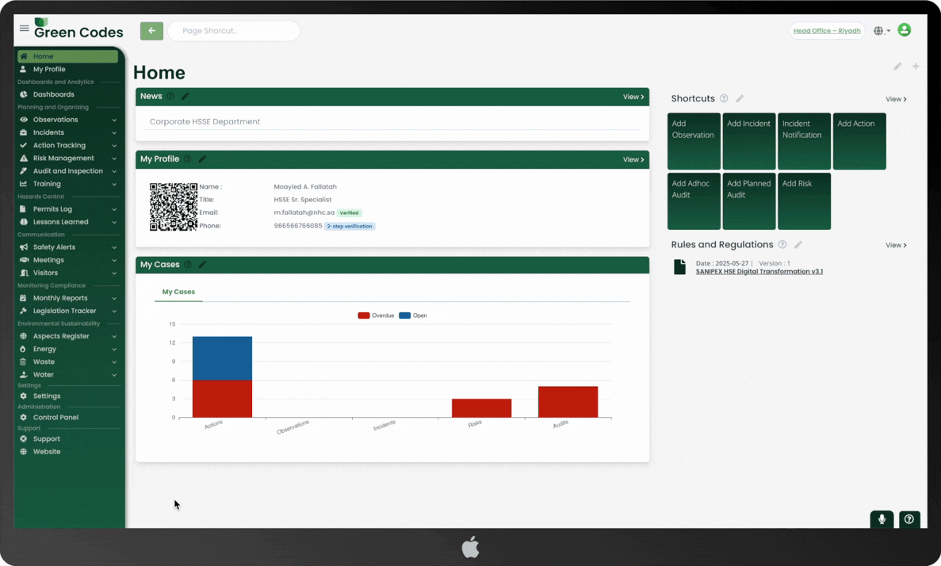Open SANIPEX HSE Digital Transformation v3.1 link
Viewport: 941px width, 566px height.
pos(759,272)
